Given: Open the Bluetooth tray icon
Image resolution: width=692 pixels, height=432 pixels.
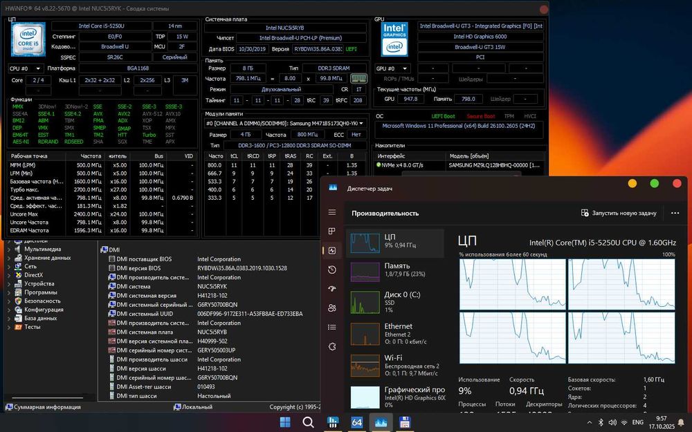Looking at the screenshot, I should point(601,422).
